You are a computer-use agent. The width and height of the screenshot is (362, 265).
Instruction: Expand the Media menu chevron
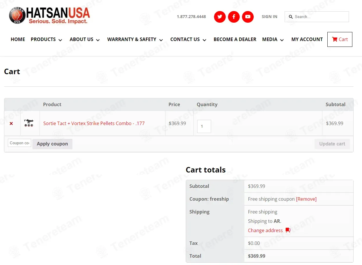282,40
